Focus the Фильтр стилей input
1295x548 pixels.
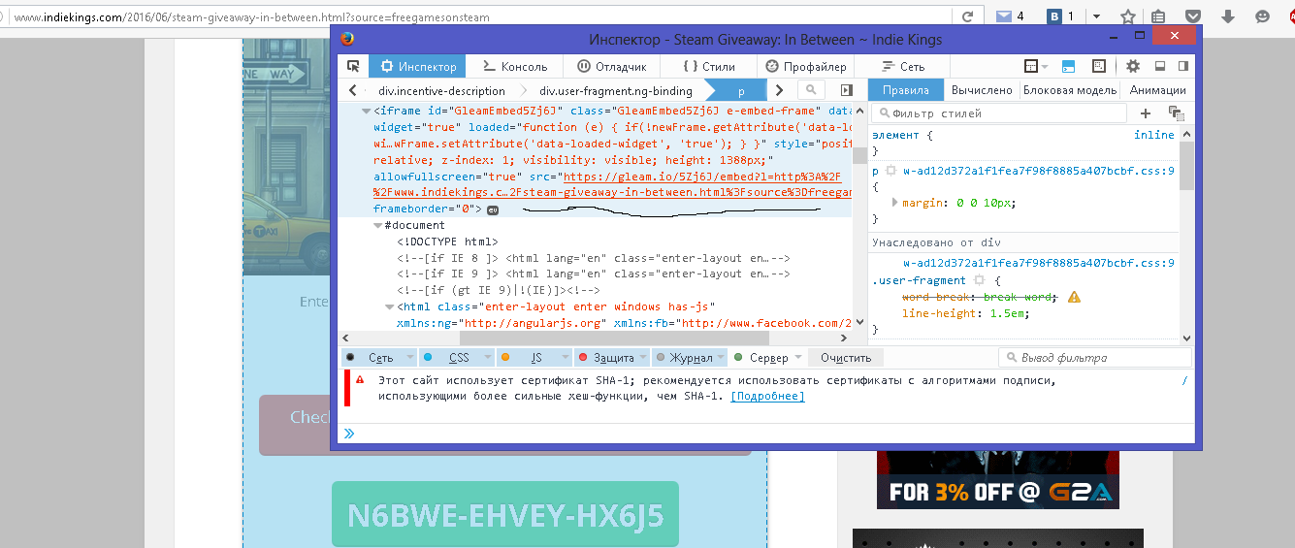999,113
